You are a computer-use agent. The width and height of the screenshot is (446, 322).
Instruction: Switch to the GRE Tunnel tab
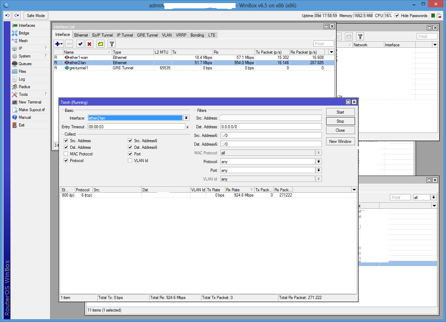[x=147, y=35]
